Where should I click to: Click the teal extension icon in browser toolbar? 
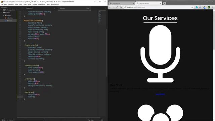point(197,7)
